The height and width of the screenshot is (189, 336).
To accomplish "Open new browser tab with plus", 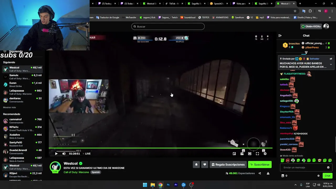I will click(x=300, y=4).
